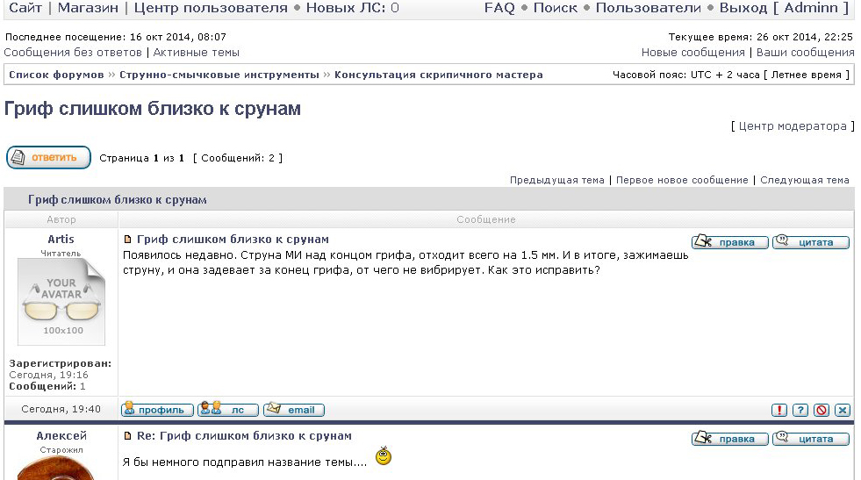Open 'Центр модератора' link
This screenshot has height=480, width=861.
tap(793, 126)
